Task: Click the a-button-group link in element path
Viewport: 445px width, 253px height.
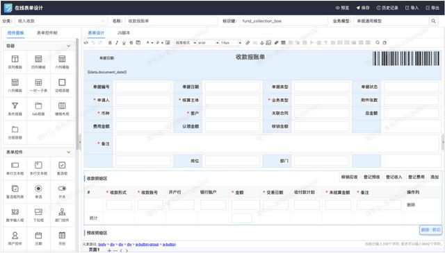Action: point(147,245)
